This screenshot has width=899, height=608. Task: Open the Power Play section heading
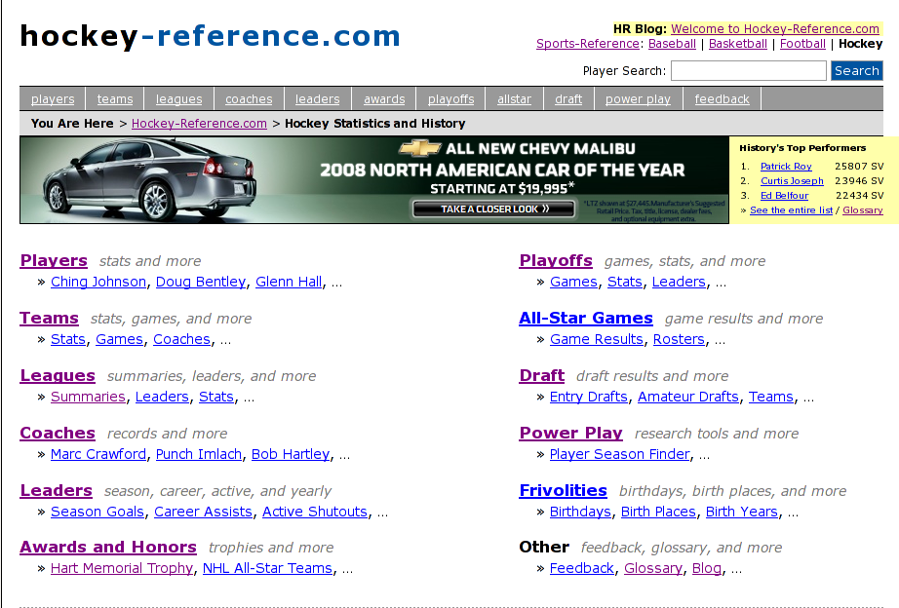click(570, 433)
